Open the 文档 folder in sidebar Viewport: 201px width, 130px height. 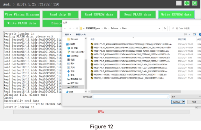point(71,67)
